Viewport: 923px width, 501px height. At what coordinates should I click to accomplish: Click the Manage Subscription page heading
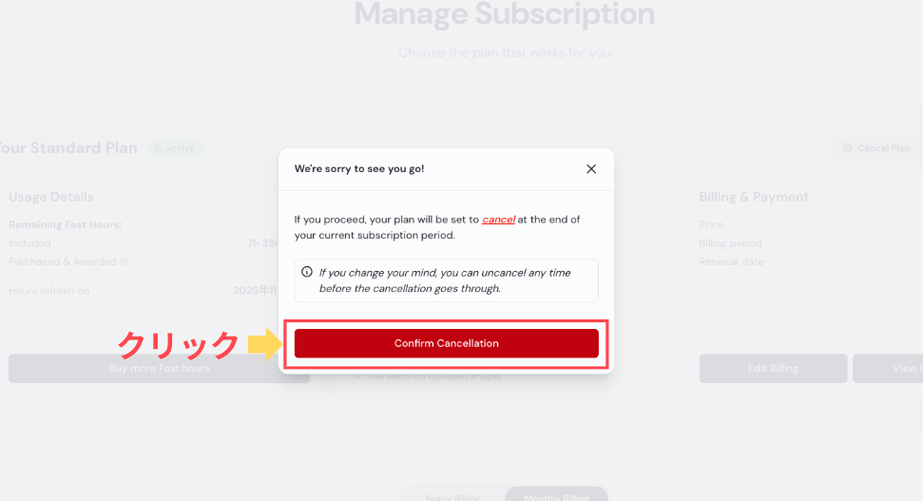pos(505,14)
